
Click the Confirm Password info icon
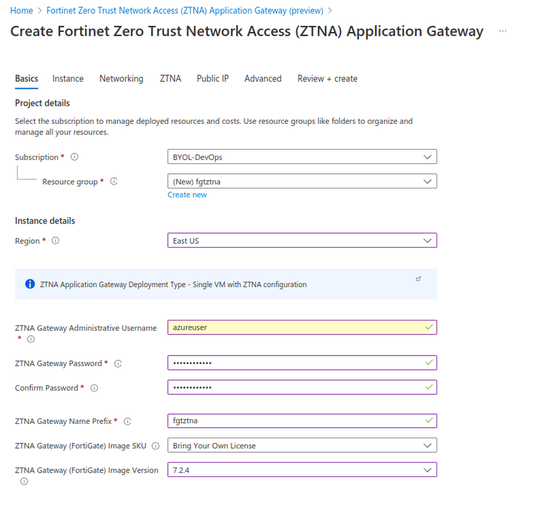coord(93,388)
